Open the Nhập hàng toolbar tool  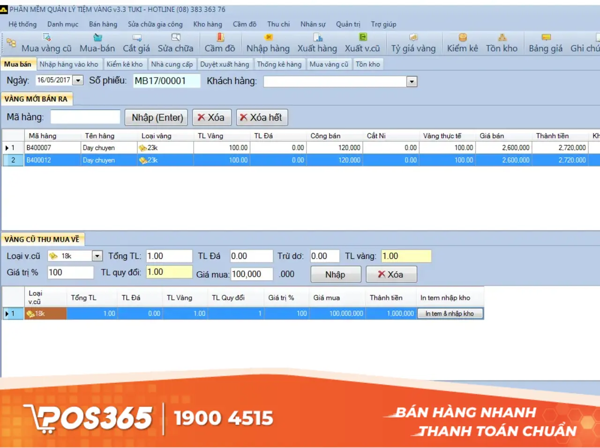[268, 43]
